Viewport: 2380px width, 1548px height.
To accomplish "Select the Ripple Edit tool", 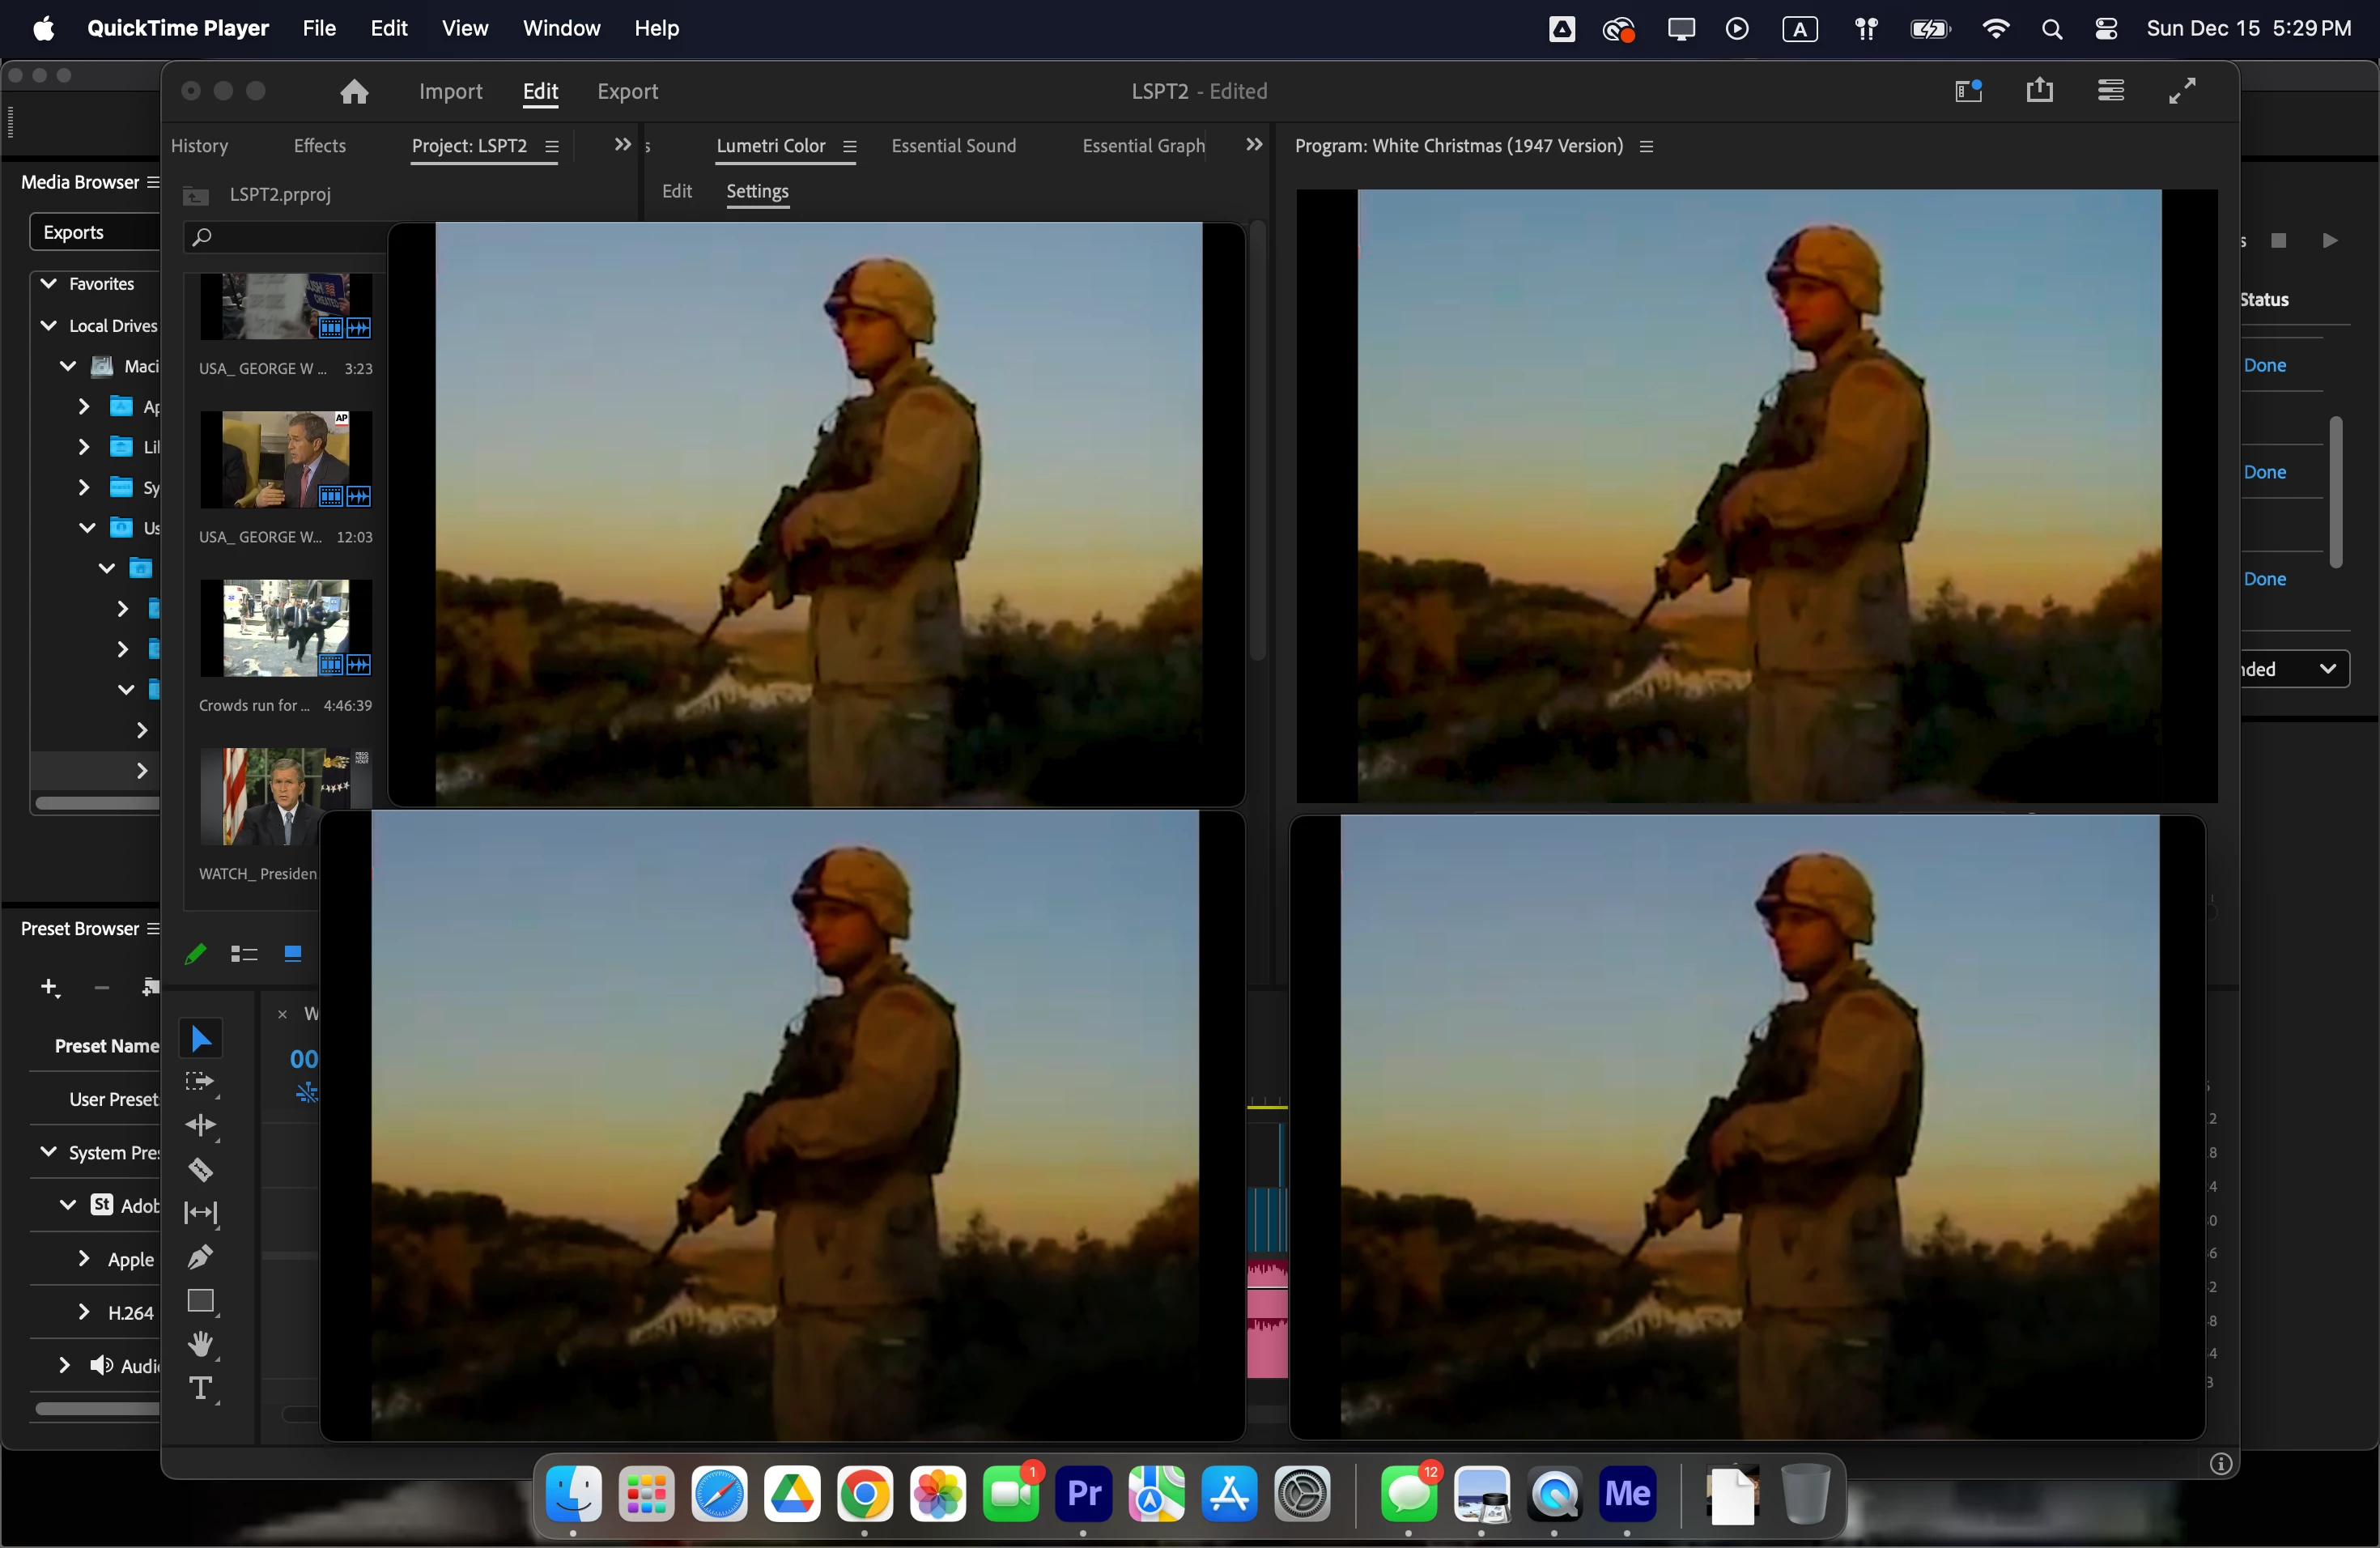I will 200,1125.
